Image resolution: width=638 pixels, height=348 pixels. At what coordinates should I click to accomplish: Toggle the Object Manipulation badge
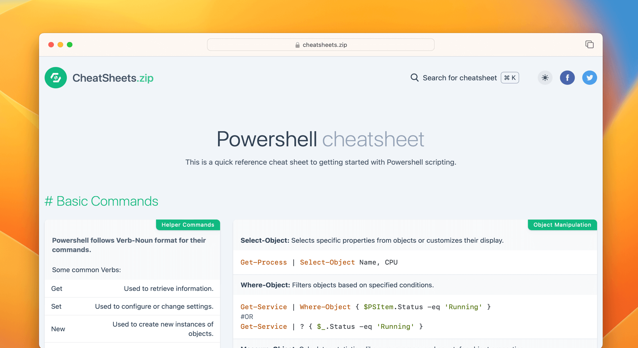point(562,225)
